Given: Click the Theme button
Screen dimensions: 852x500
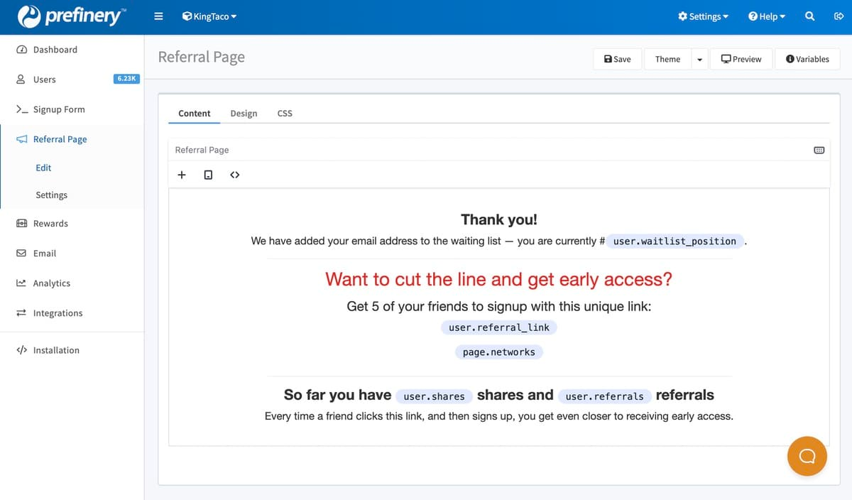Looking at the screenshot, I should (x=667, y=59).
